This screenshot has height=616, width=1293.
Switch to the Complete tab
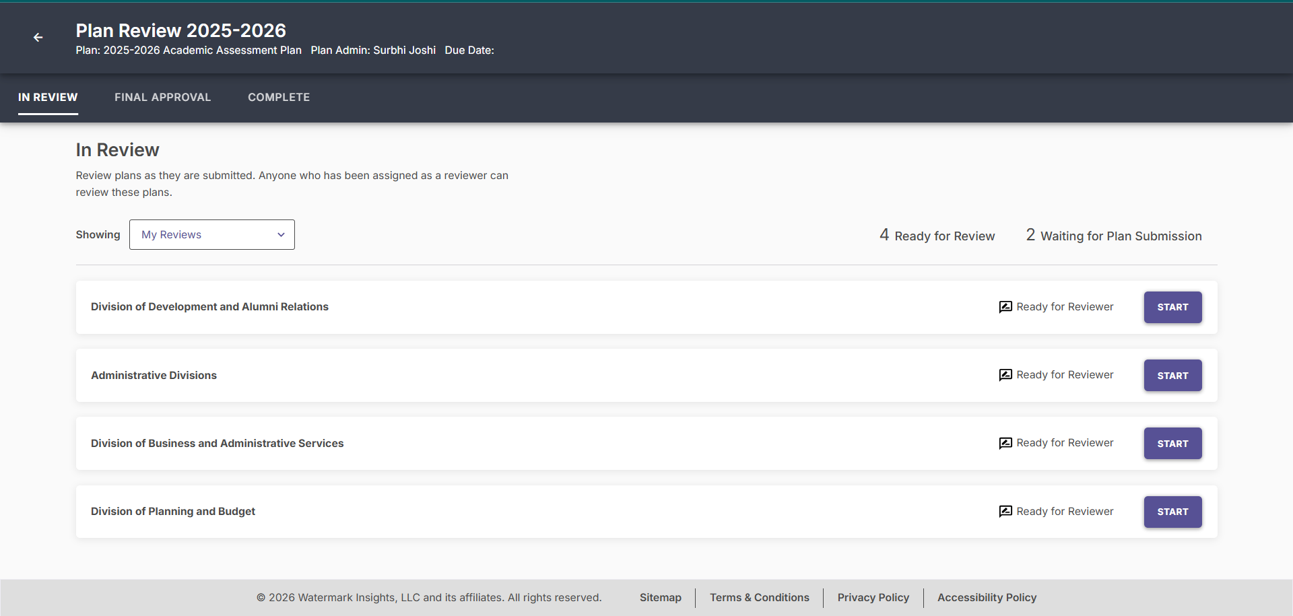click(x=279, y=97)
